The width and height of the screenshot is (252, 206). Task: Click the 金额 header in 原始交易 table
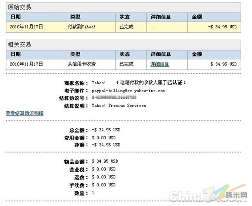pos(197,17)
